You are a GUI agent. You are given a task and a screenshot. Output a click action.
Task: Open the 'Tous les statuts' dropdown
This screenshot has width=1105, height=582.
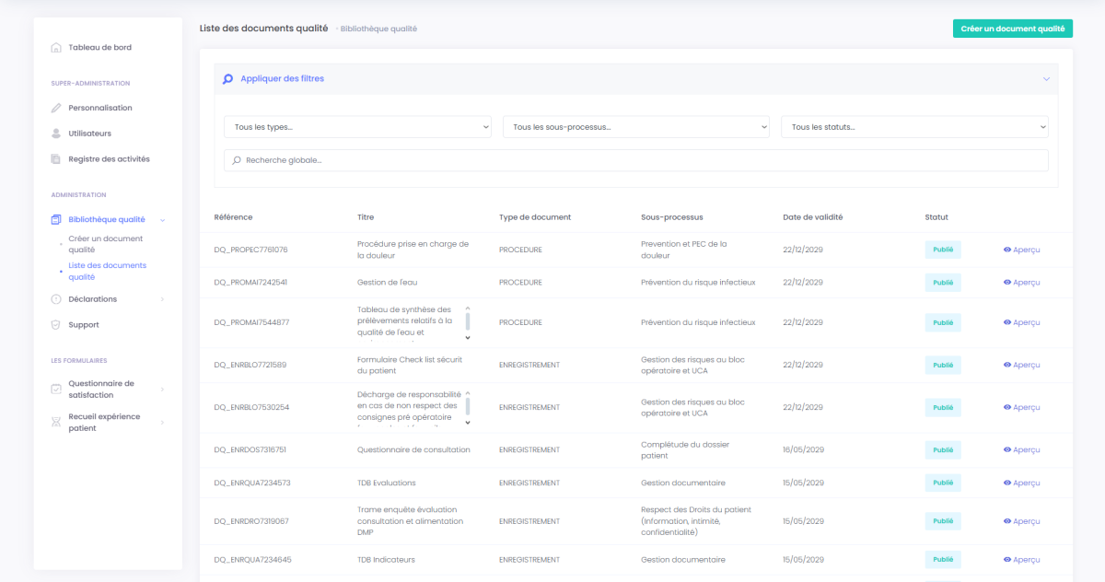tap(914, 127)
